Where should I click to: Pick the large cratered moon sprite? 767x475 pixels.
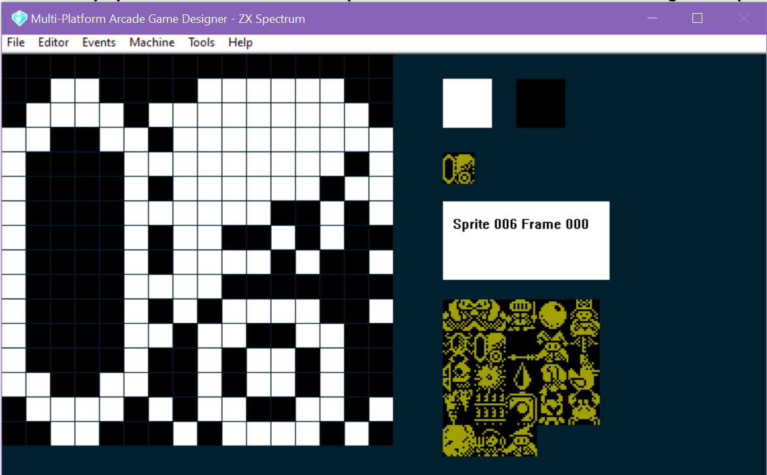[459, 440]
